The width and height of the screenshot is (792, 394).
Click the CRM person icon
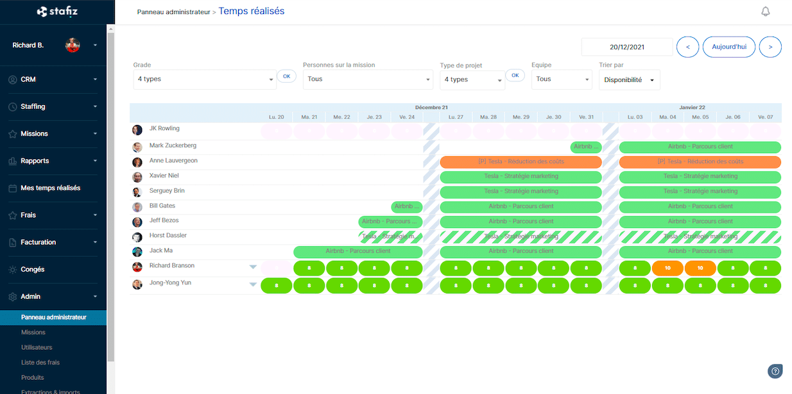click(13, 79)
